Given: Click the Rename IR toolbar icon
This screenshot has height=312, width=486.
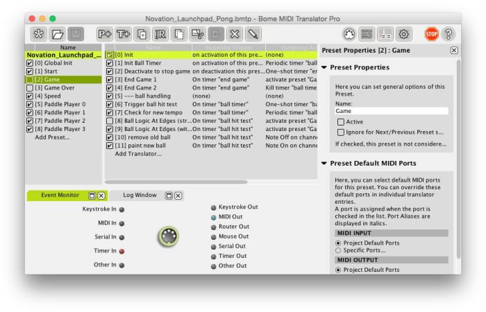Looking at the screenshot, I should (160, 34).
